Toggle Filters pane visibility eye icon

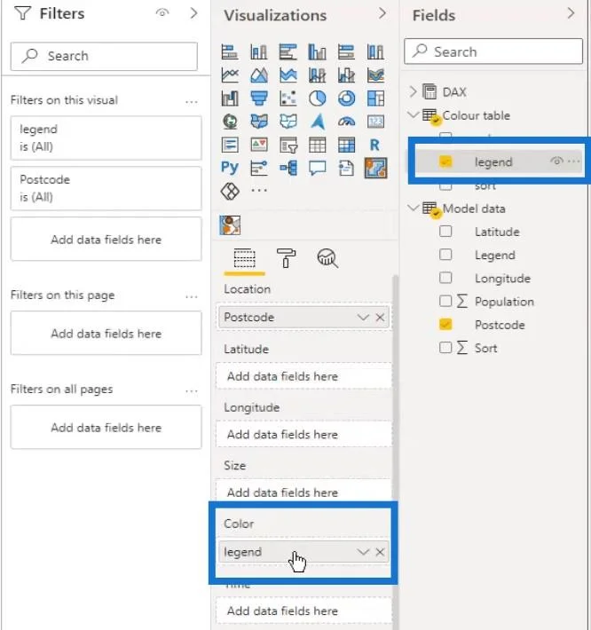click(x=162, y=12)
